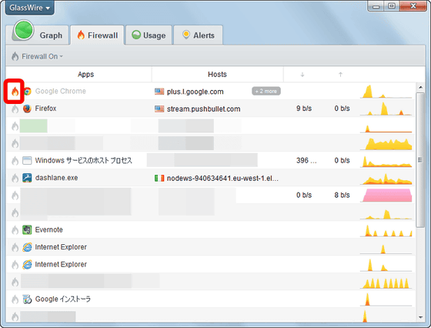
Task: Click the Google インストーラ icon
Action: tap(27, 300)
